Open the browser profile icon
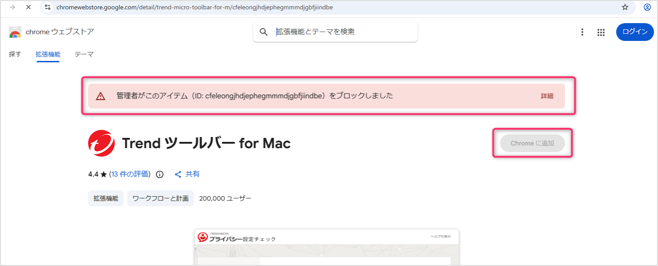The width and height of the screenshot is (658, 266). click(647, 7)
